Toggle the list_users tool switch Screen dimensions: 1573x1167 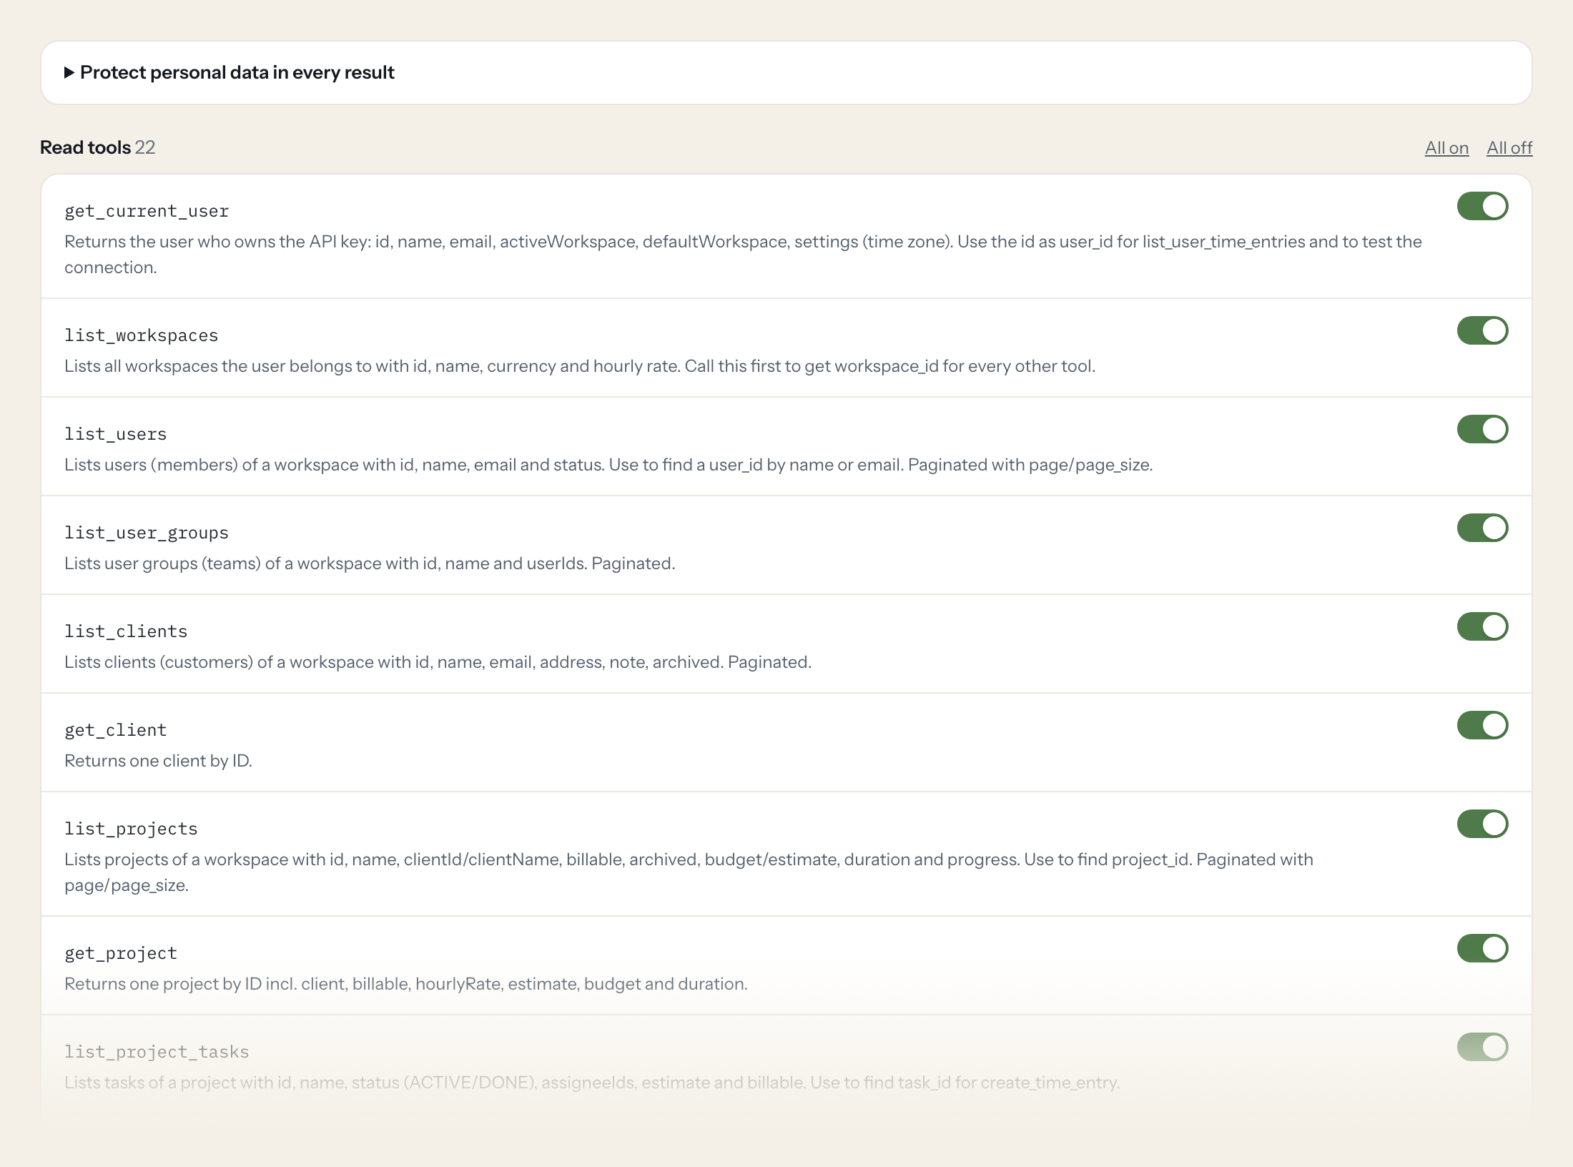(1482, 429)
